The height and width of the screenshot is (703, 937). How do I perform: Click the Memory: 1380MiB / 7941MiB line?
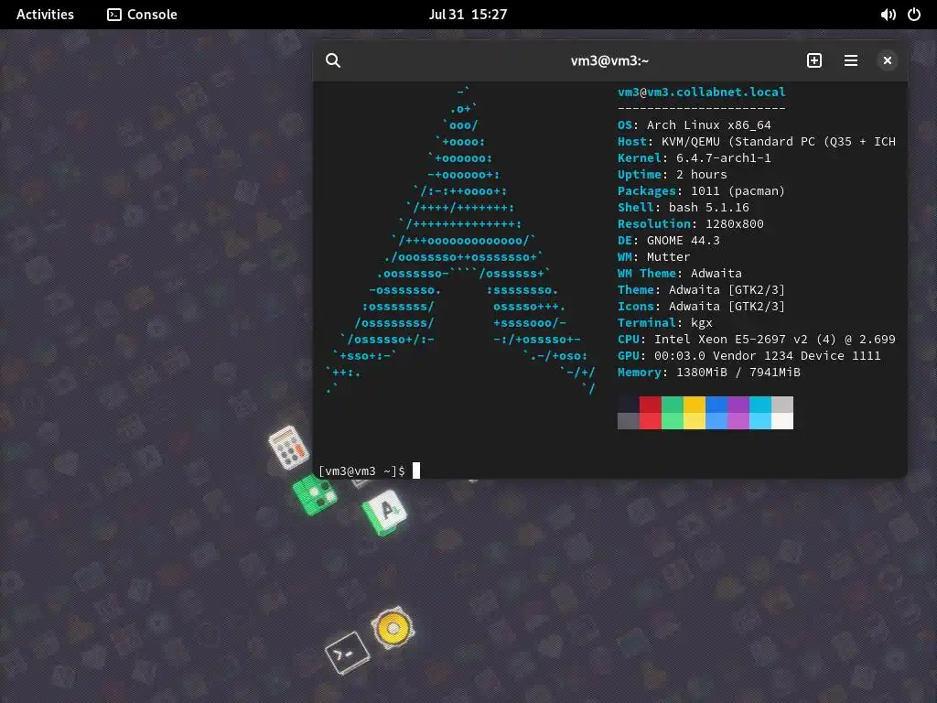(709, 372)
